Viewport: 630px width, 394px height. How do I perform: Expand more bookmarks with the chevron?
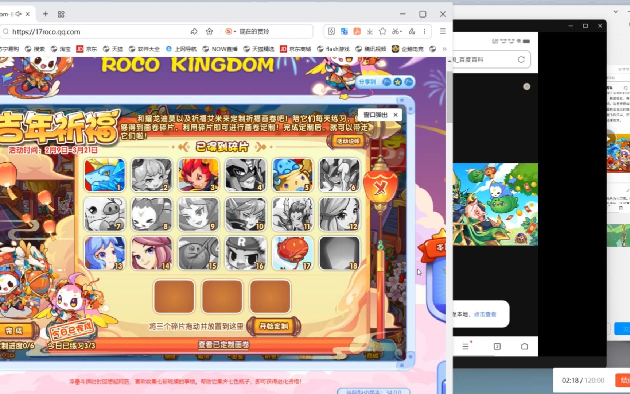(444, 49)
